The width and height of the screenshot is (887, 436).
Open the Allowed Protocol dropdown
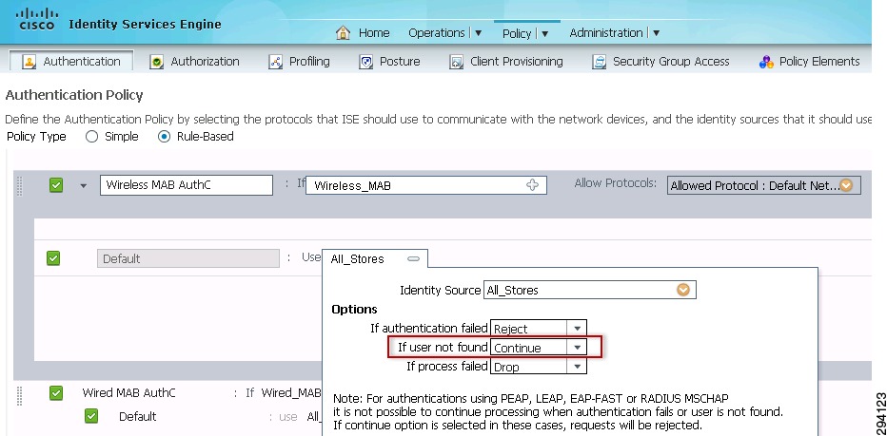[846, 185]
